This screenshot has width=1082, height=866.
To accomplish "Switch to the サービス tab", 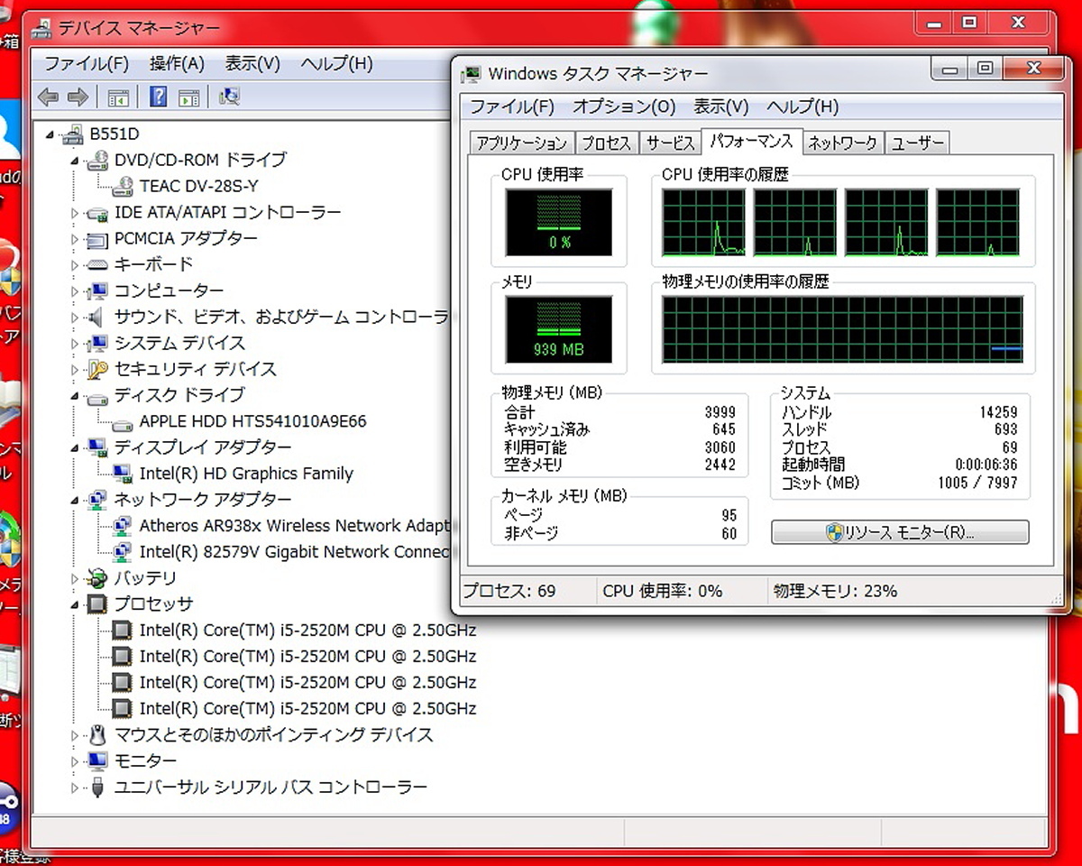I will tap(670, 143).
